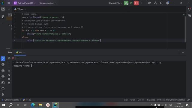The width and height of the screenshot is (192, 108).
Task: Click the console Print icon
Action: pyautogui.click(x=9, y=79)
